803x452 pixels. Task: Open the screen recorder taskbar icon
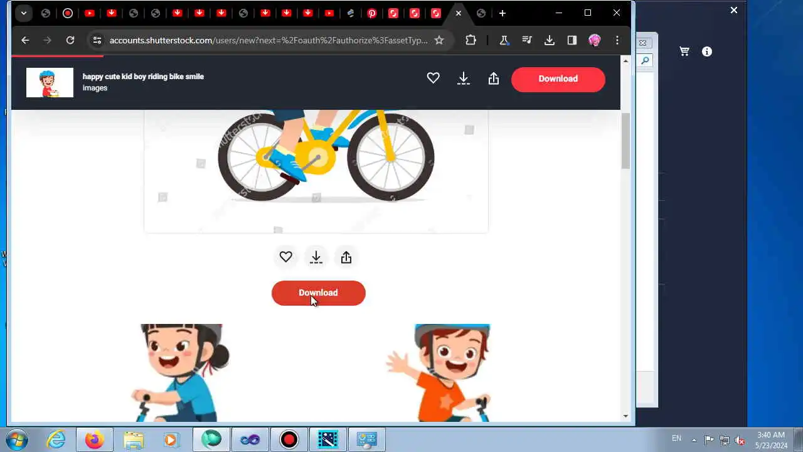coord(289,439)
